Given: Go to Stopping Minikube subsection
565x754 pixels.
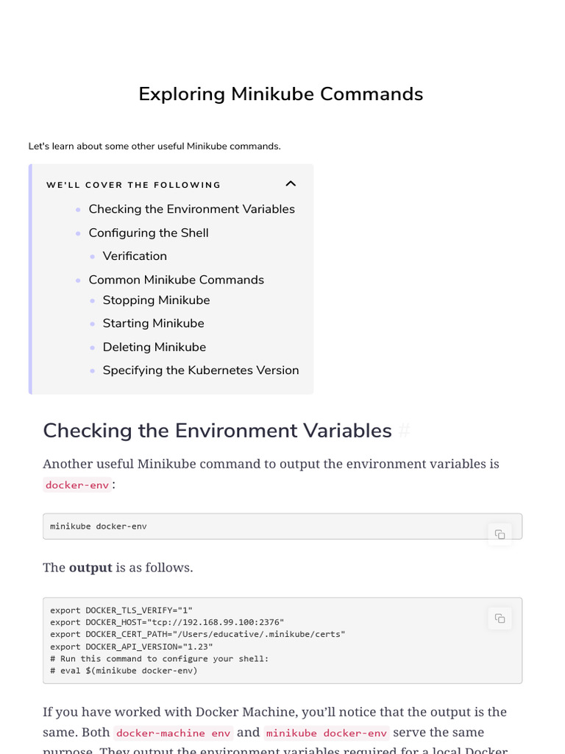Looking at the screenshot, I should click(156, 300).
